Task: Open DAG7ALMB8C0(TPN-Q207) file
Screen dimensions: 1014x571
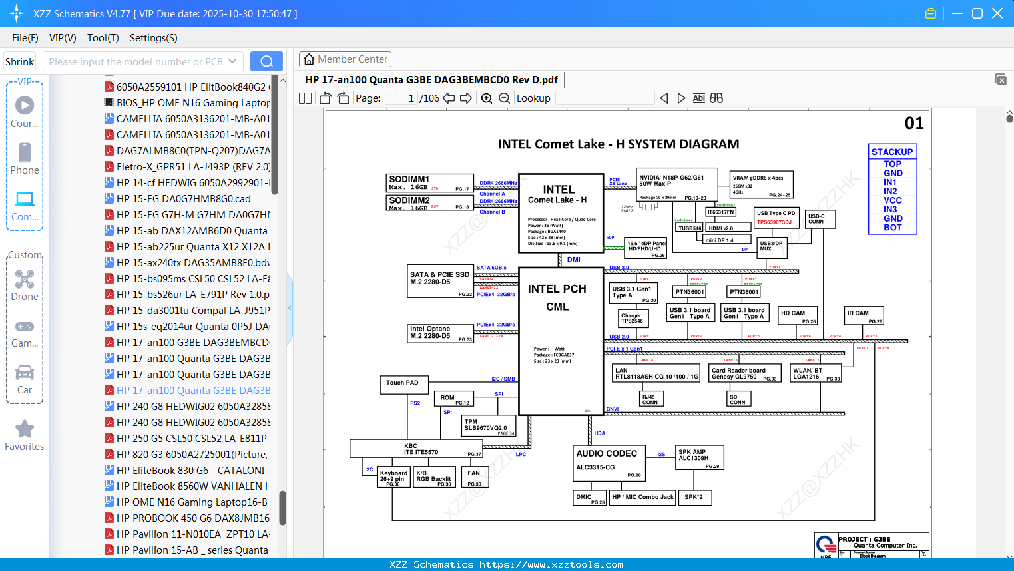Action: (x=188, y=150)
